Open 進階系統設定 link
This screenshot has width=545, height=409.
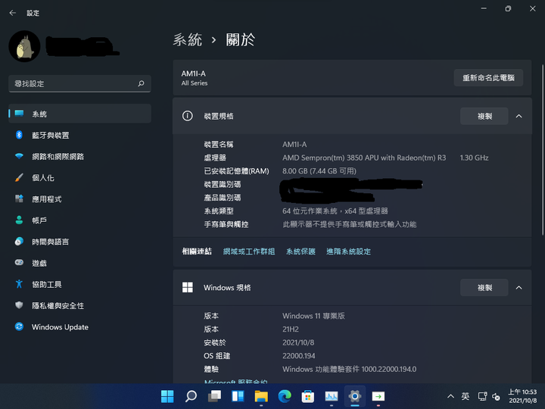pos(349,251)
